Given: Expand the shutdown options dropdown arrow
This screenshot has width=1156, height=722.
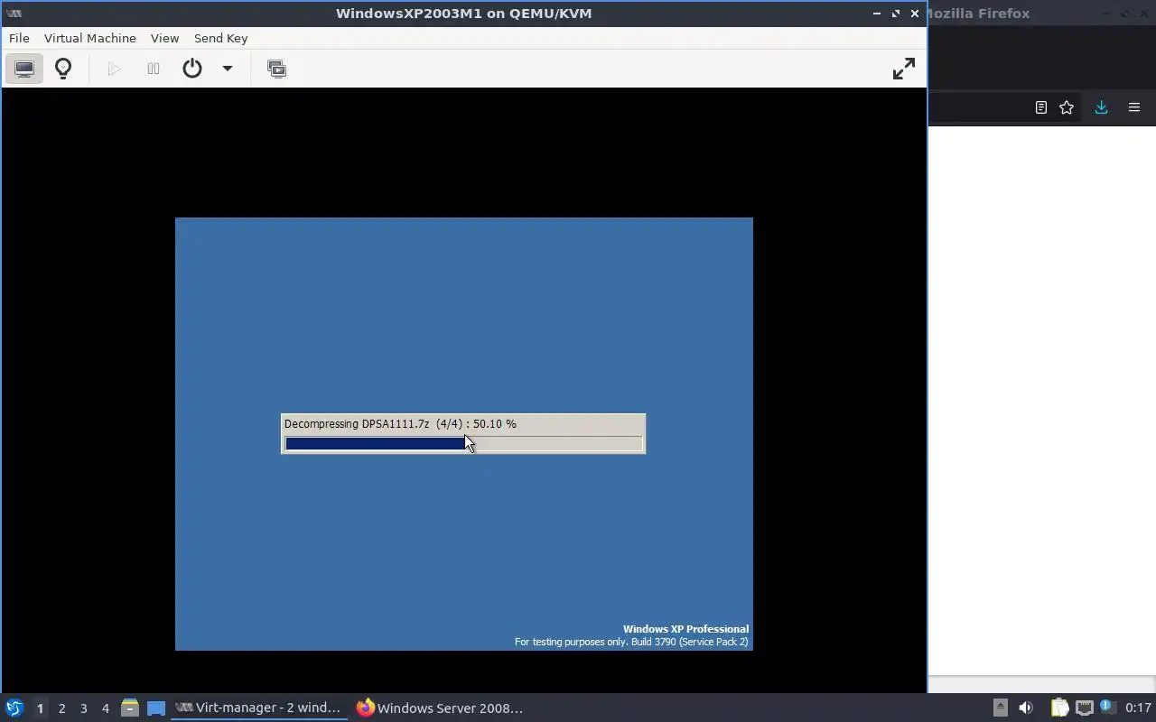Looking at the screenshot, I should [x=228, y=69].
